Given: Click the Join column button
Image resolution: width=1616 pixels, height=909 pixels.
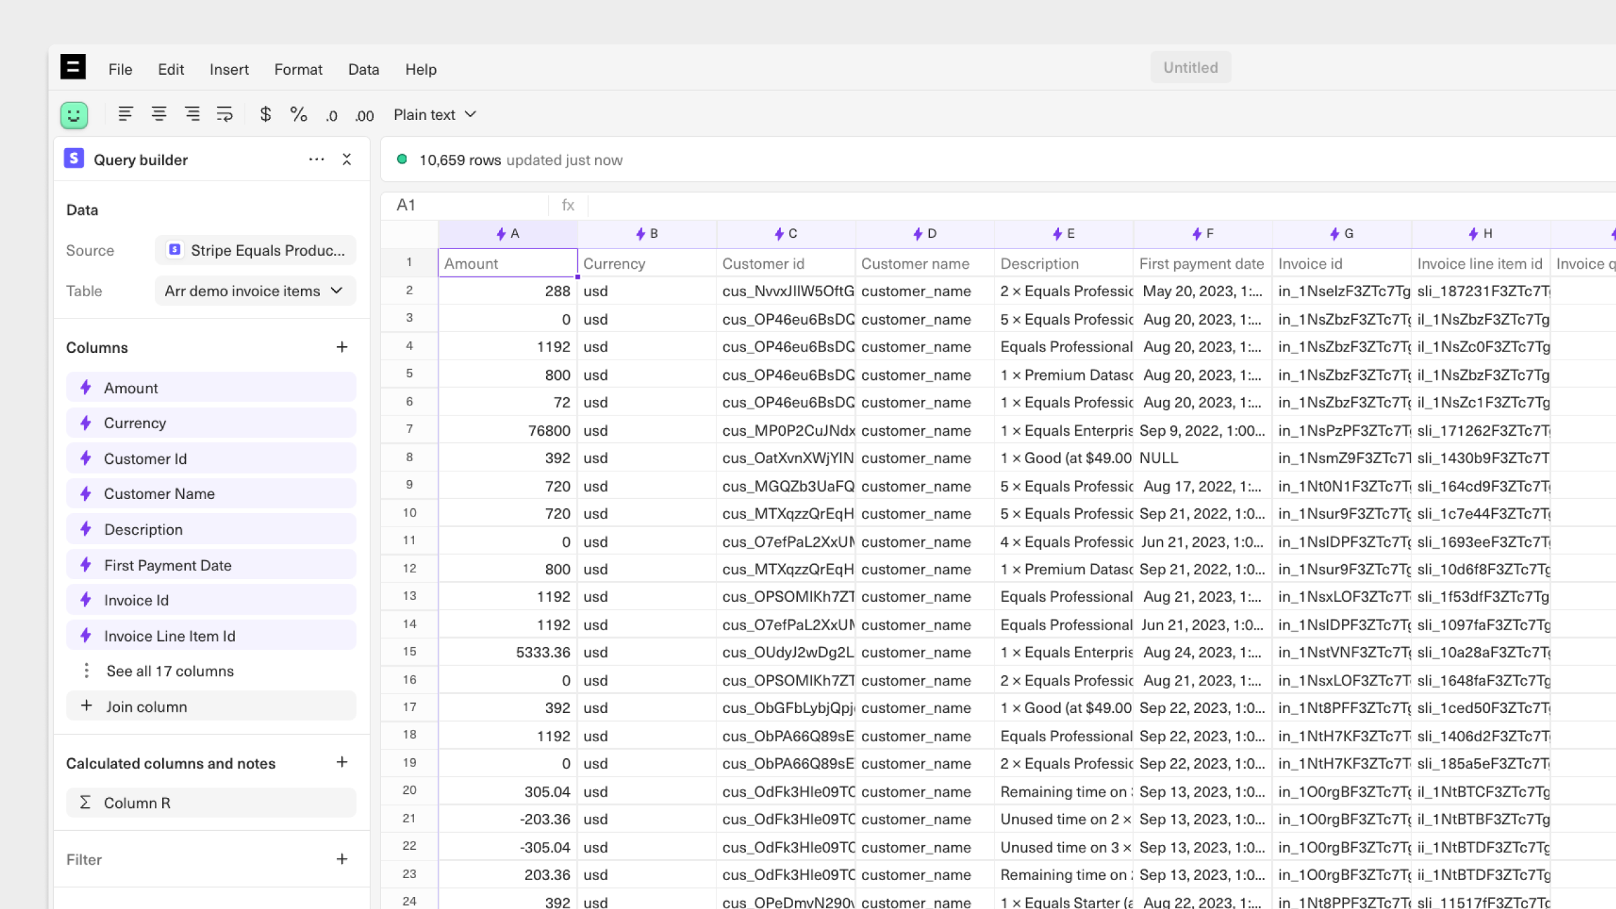Looking at the screenshot, I should [146, 706].
